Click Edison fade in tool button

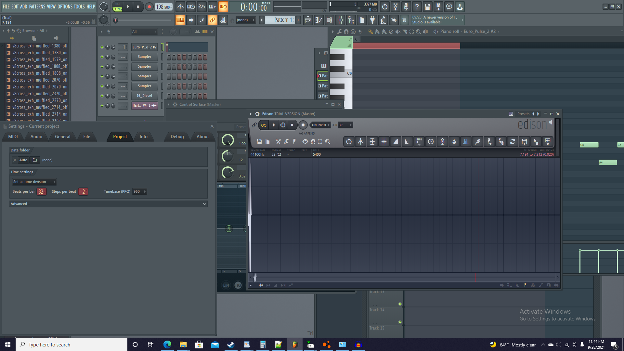[396, 142]
